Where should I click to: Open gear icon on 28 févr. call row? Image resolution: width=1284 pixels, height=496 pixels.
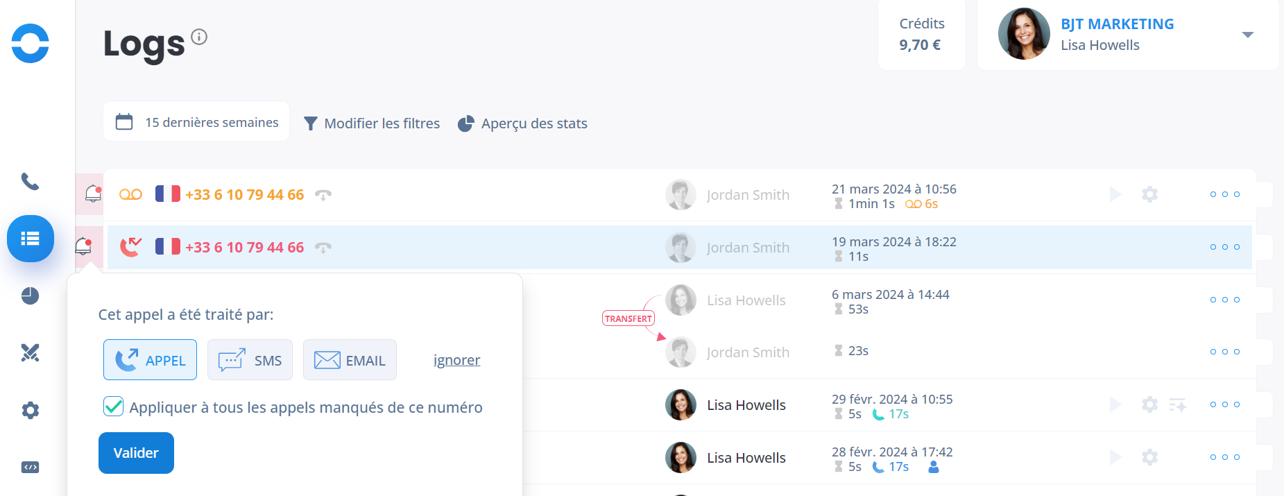click(x=1150, y=457)
